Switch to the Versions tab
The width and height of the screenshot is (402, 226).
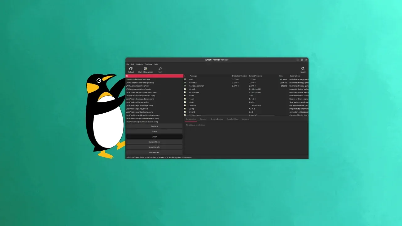[245, 119]
